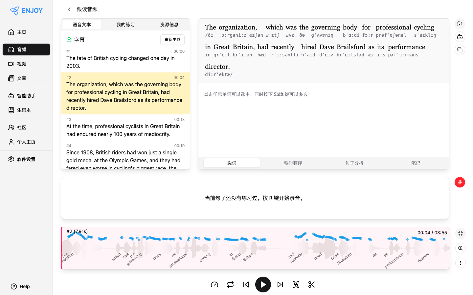This screenshot has height=295, width=473.
Task: Open 生词本 in the sidebar
Action: pos(24,110)
